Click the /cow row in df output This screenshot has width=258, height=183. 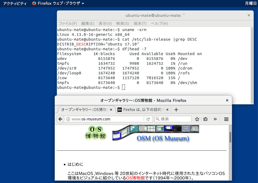(119, 78)
